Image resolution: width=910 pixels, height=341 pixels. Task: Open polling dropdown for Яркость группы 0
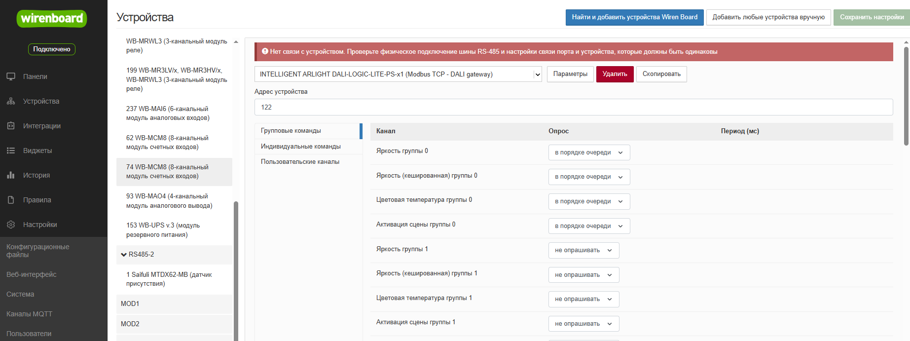click(x=589, y=152)
